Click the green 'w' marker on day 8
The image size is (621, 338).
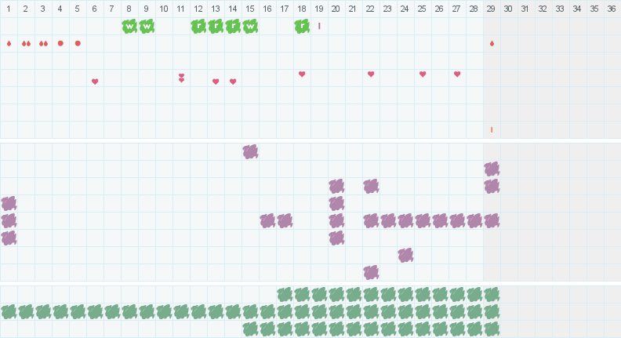click(x=129, y=27)
